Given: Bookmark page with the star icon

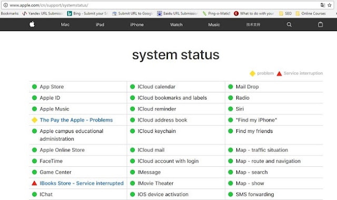Looking at the screenshot, I should [x=330, y=5].
